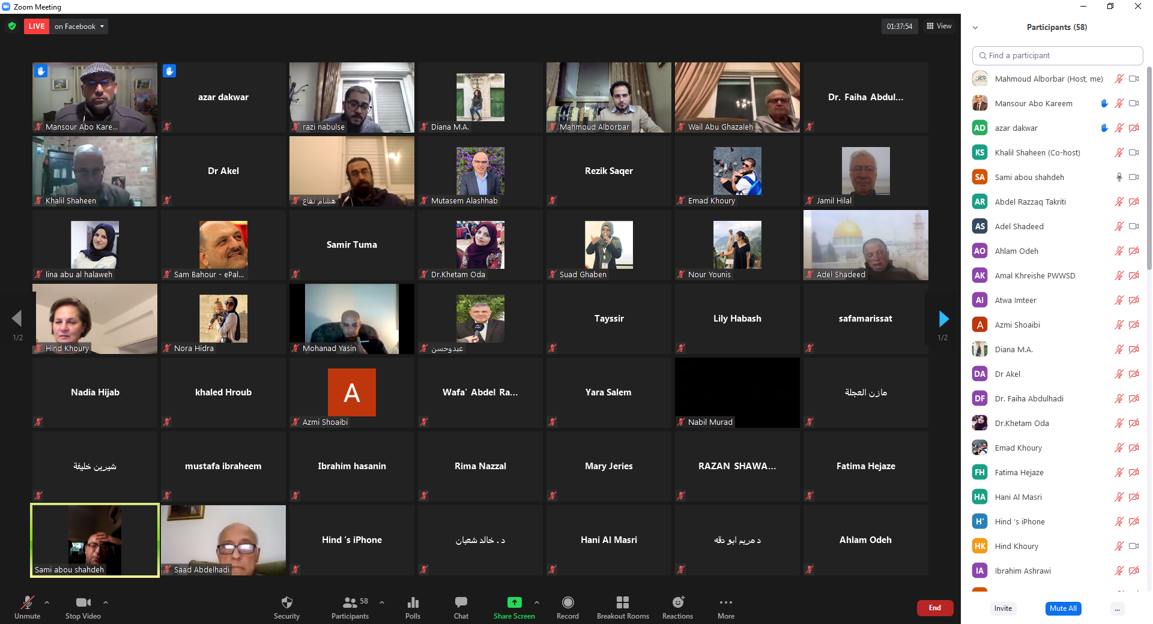This screenshot has height=624, width=1153.
Task: Stop the camera video
Action: click(83, 603)
